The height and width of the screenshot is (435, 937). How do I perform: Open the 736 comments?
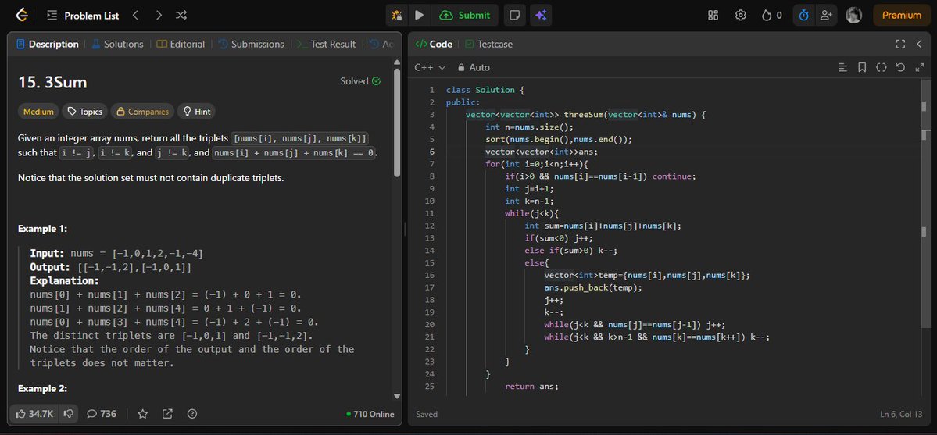tap(102, 413)
